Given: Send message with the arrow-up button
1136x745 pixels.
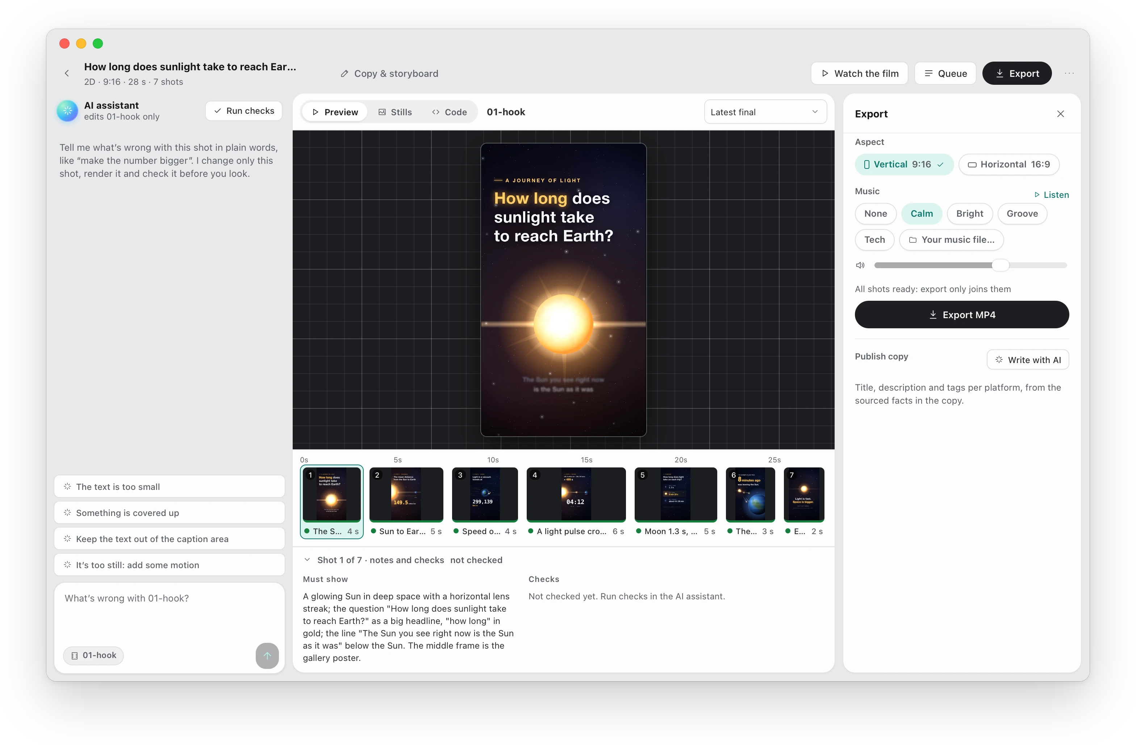Looking at the screenshot, I should point(267,655).
